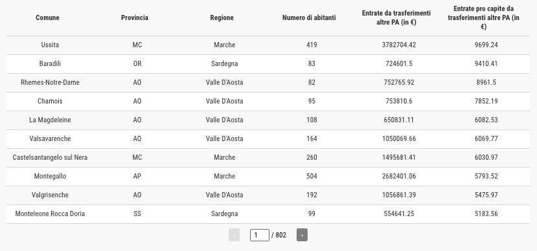
Task: Click Castelsantangelo sul Nera cell
Action: [x=50, y=157]
